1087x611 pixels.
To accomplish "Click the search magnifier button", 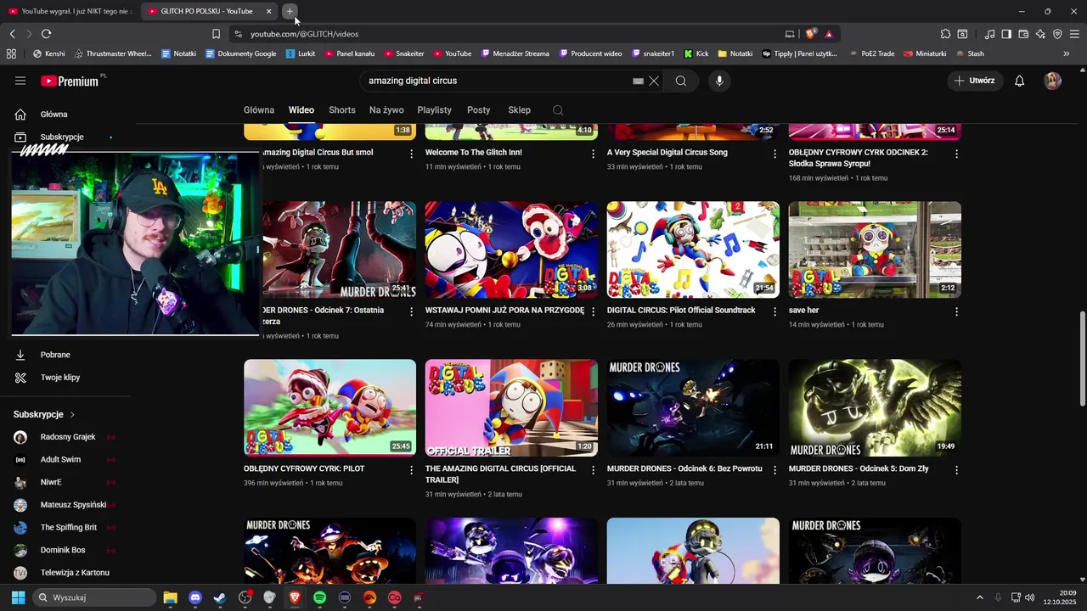I will coord(681,81).
